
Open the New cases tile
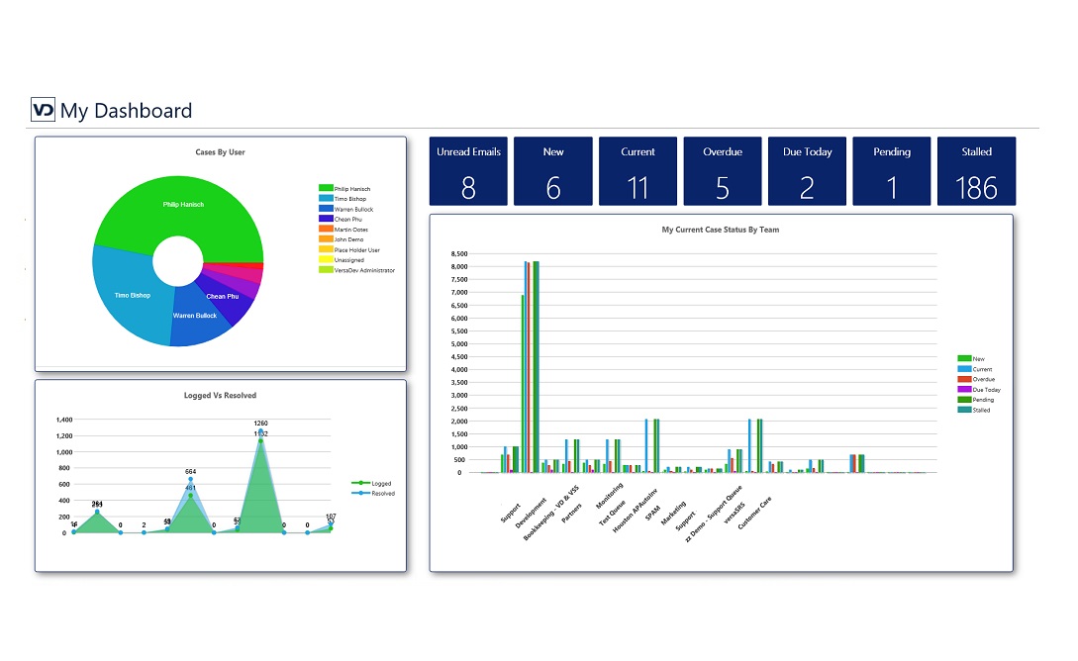coord(552,171)
